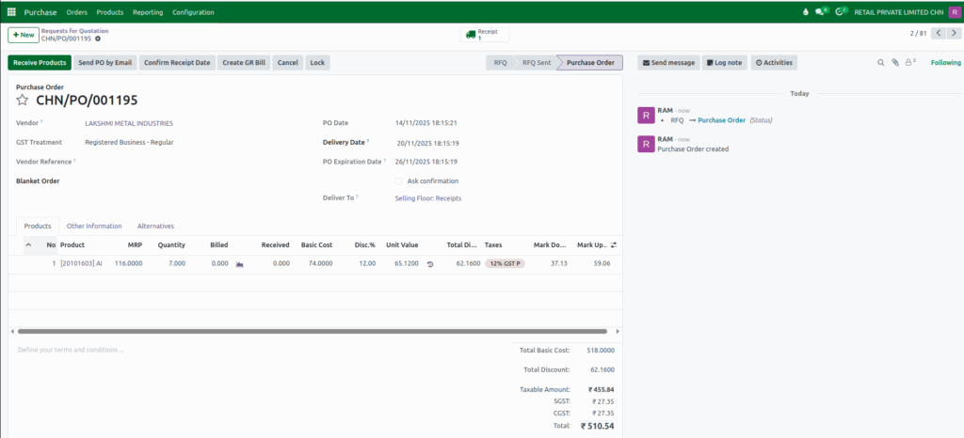Click the terms and conditions field
The height and width of the screenshot is (438, 964).
(258, 350)
